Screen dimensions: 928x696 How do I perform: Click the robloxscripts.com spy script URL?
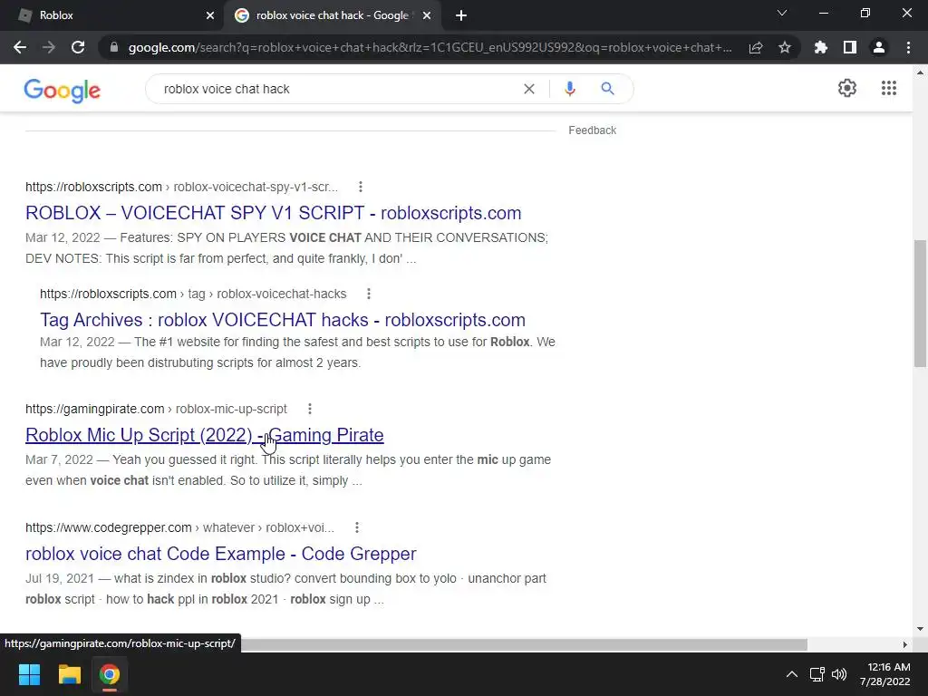(x=181, y=187)
